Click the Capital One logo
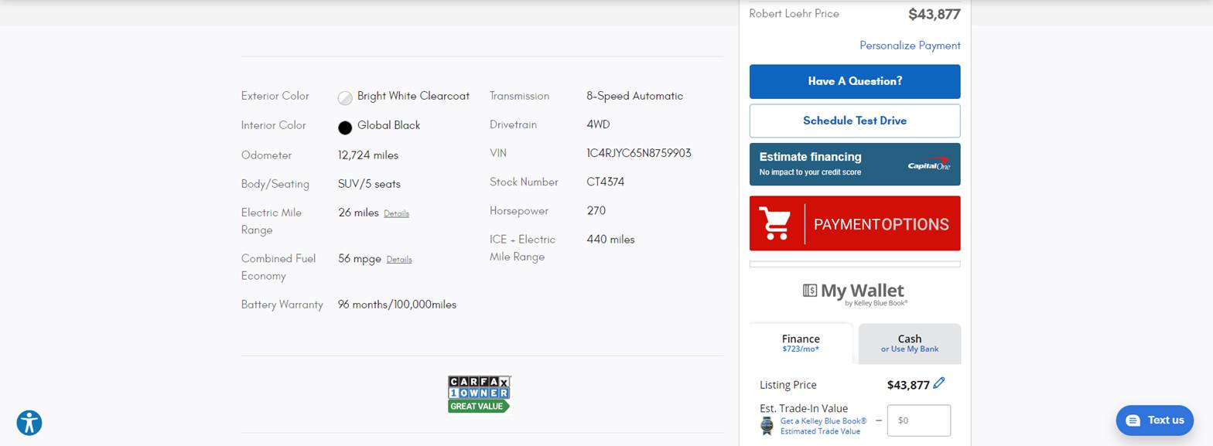1213x446 pixels. pos(928,164)
